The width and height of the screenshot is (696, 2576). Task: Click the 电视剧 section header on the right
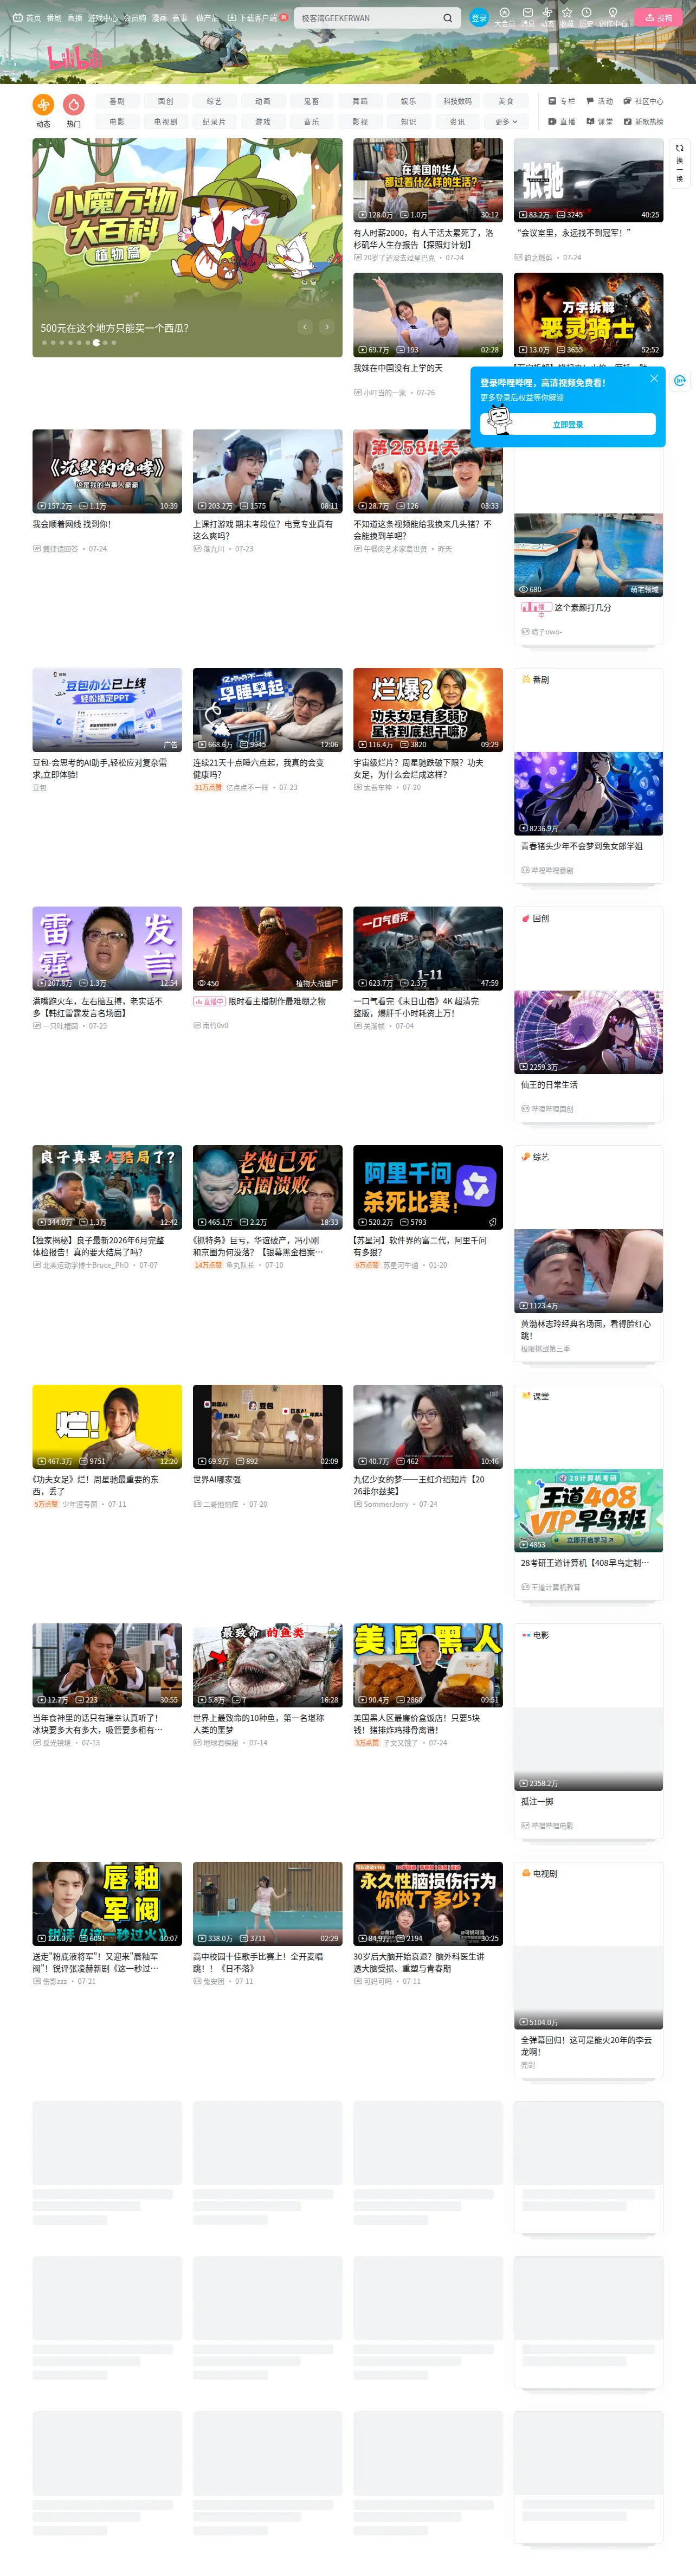click(x=539, y=1873)
